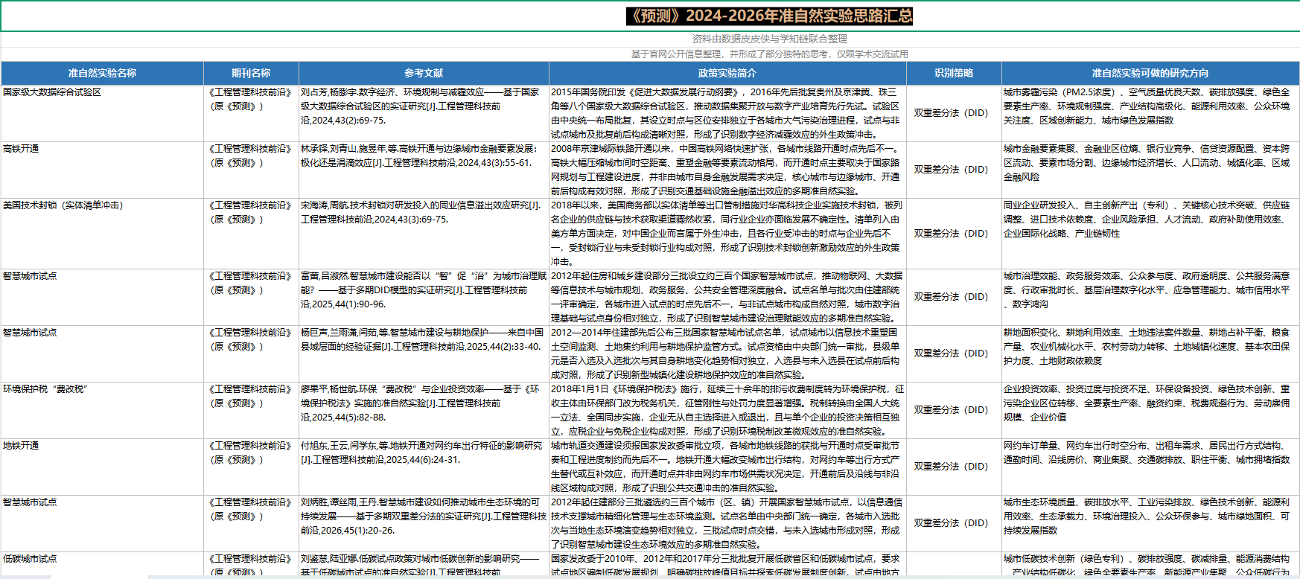The image size is (1300, 579).
Task: Click research directions starting 同业企业研发投入
Action: [1150, 234]
